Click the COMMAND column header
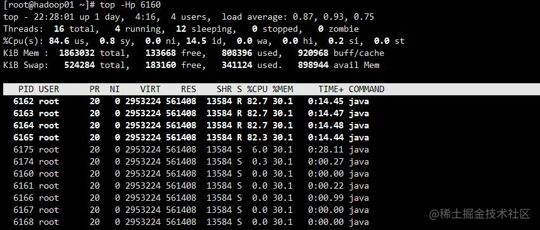The image size is (540, 230). [x=367, y=89]
